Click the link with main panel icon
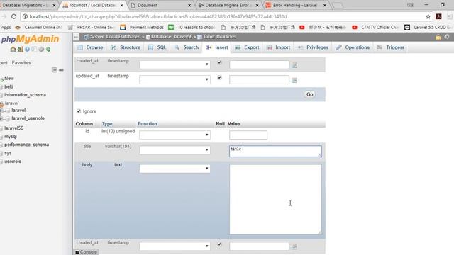Screen dimensions: 454x255 point(61,70)
